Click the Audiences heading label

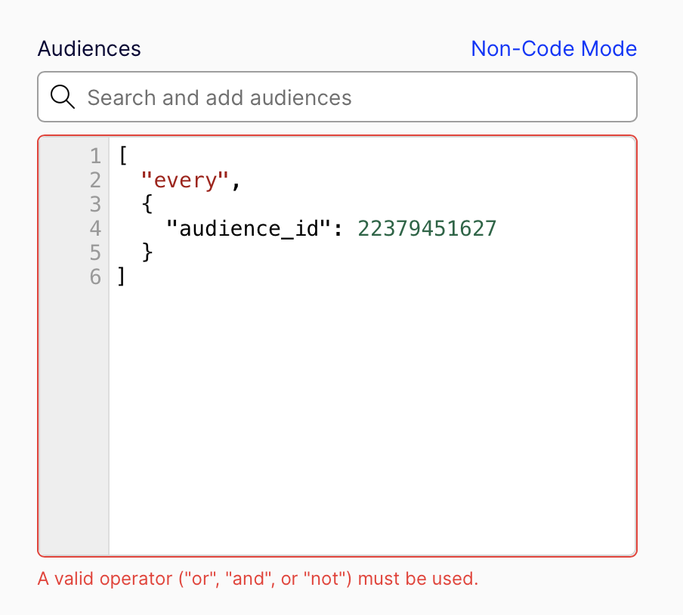[88, 48]
